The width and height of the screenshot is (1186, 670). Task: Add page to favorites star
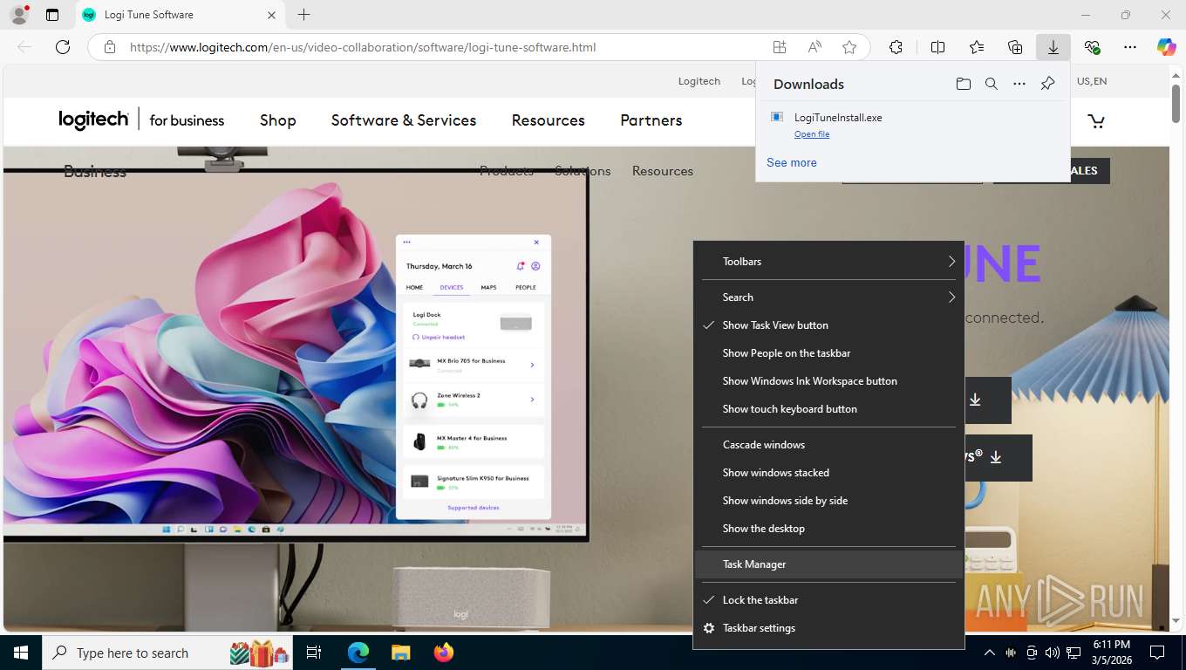(849, 47)
